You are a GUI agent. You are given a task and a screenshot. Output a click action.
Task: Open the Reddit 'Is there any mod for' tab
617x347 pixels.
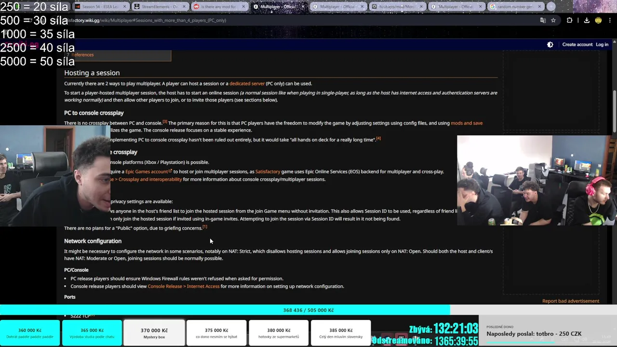[218, 7]
